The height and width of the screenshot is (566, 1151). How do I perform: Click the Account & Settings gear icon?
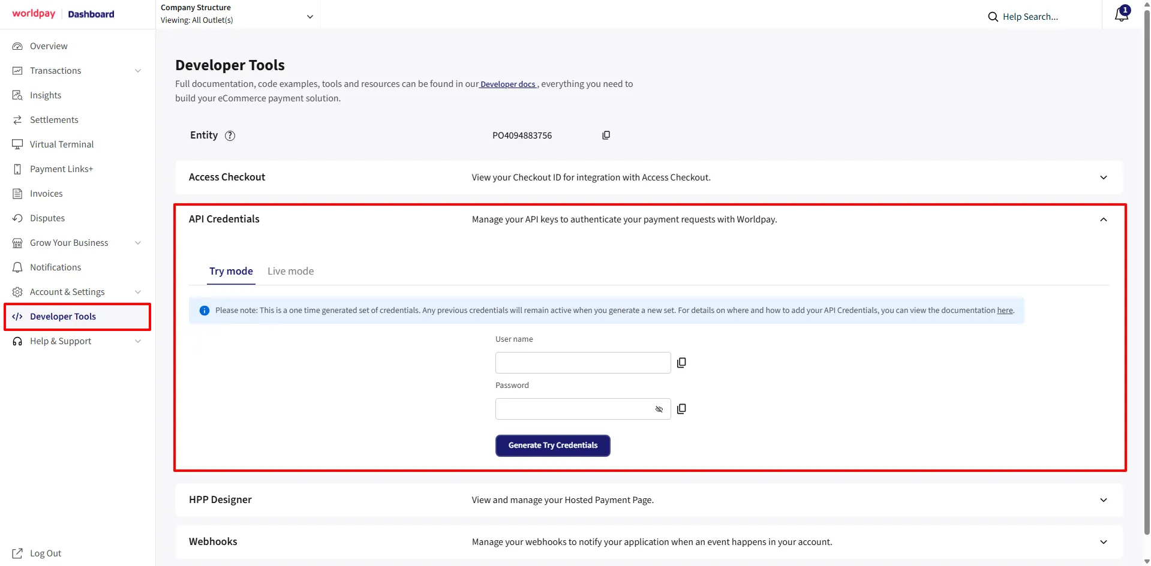point(17,292)
